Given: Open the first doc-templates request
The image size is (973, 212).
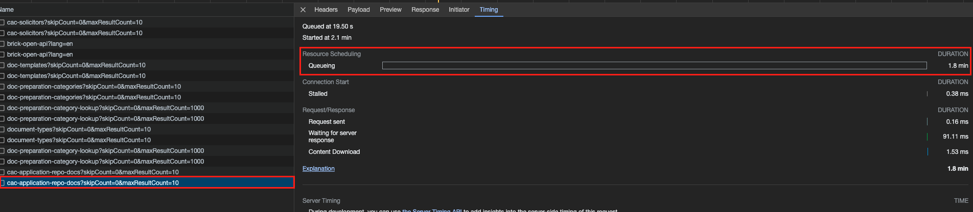Looking at the screenshot, I should click(76, 65).
